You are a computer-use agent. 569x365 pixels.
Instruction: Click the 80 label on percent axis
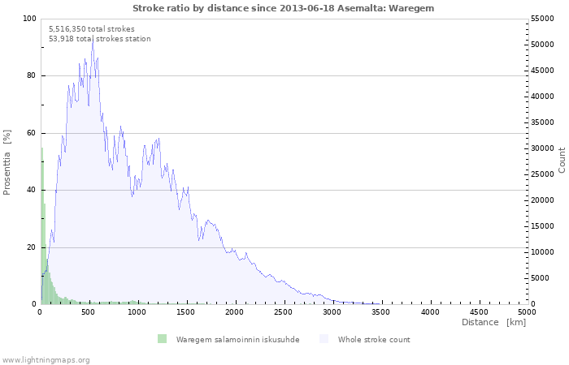pos(31,75)
